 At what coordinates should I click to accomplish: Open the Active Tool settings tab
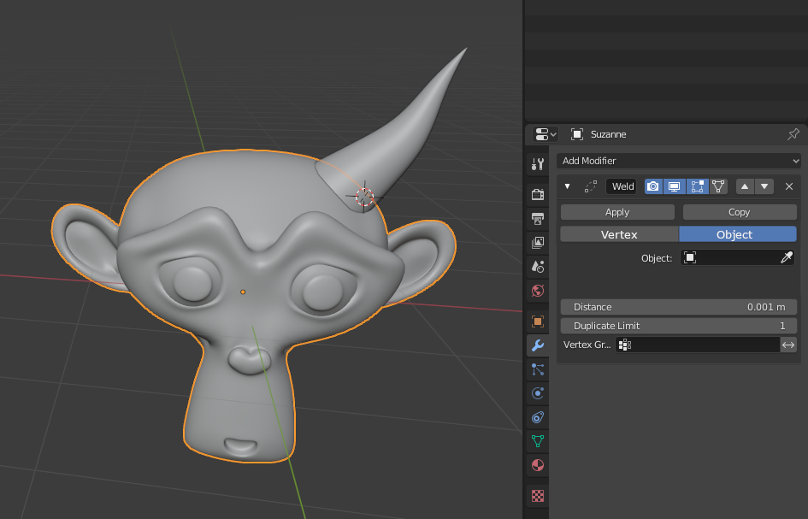(538, 164)
